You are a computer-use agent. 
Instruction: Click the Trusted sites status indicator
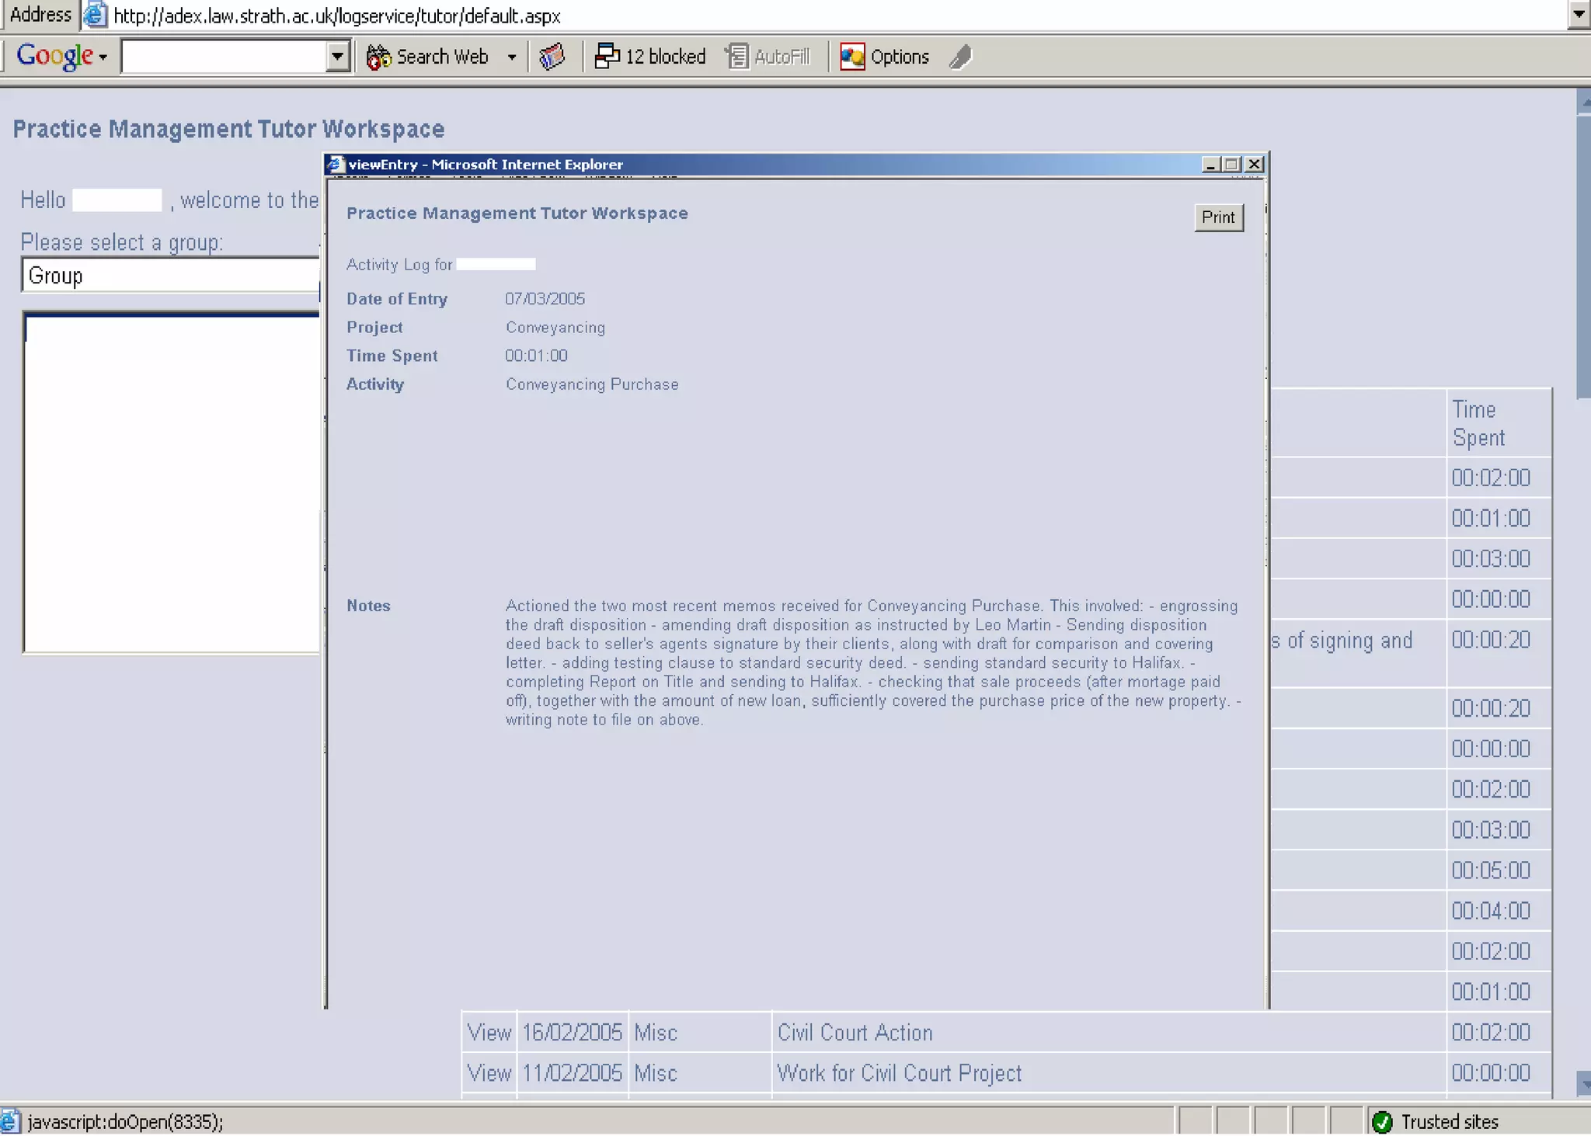point(1436,1121)
